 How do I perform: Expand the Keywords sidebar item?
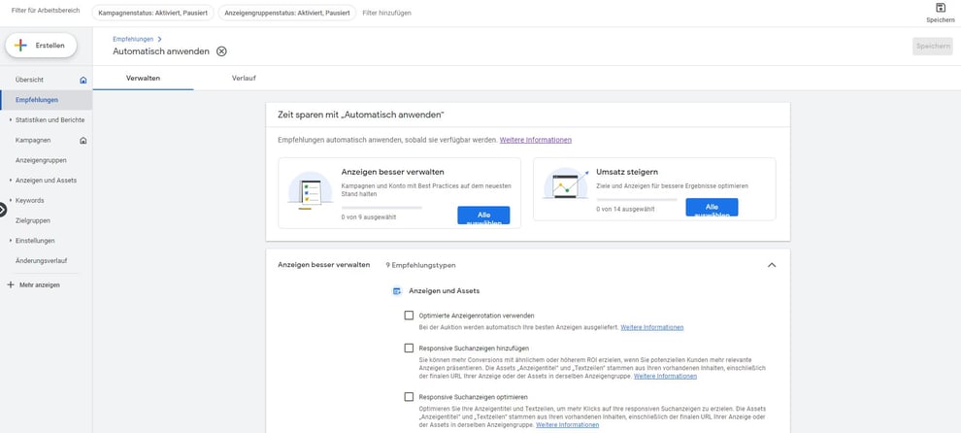tap(11, 200)
